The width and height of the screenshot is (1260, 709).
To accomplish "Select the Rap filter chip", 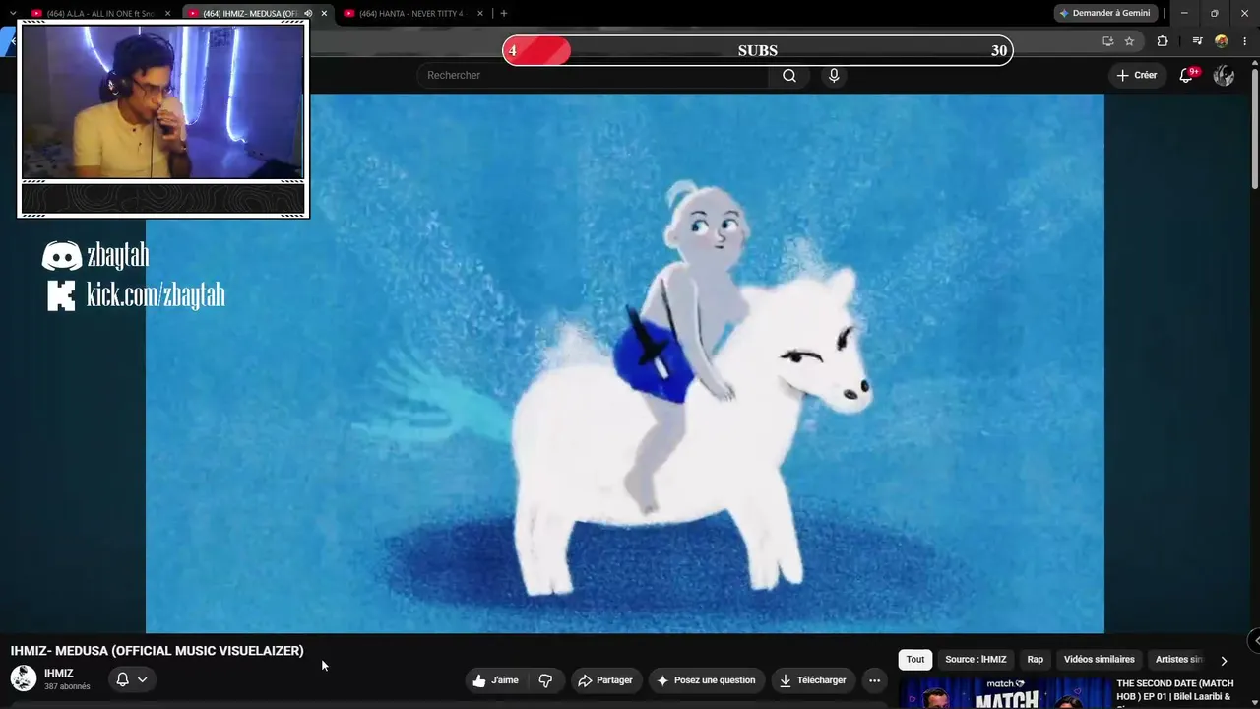I will 1036,660.
